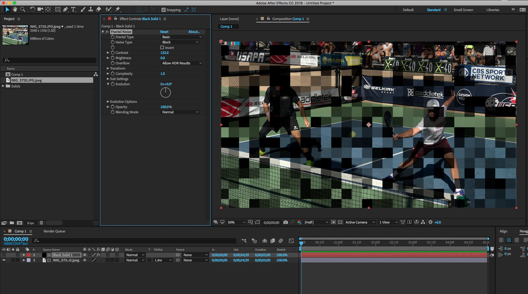Screen dimensions: 528x294
Task: Toggle the fx switch on Black Solid 1 layer
Action: pyautogui.click(x=98, y=255)
